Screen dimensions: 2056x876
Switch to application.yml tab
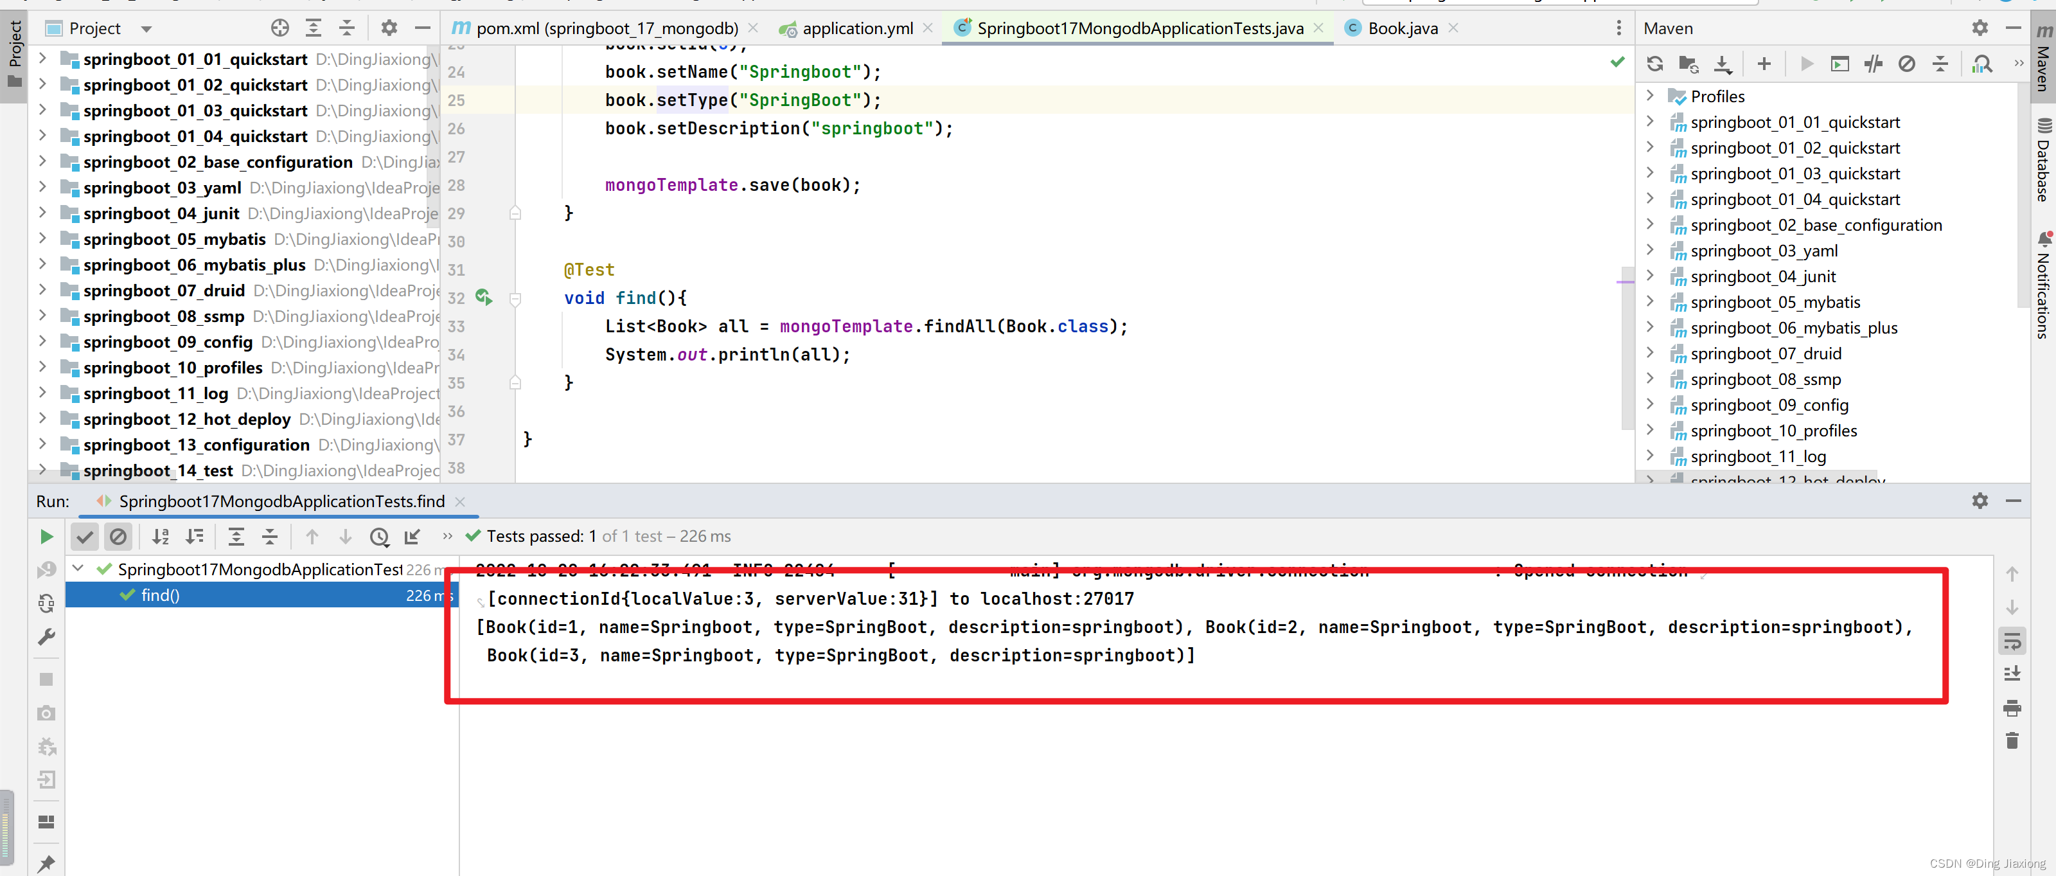click(x=856, y=29)
